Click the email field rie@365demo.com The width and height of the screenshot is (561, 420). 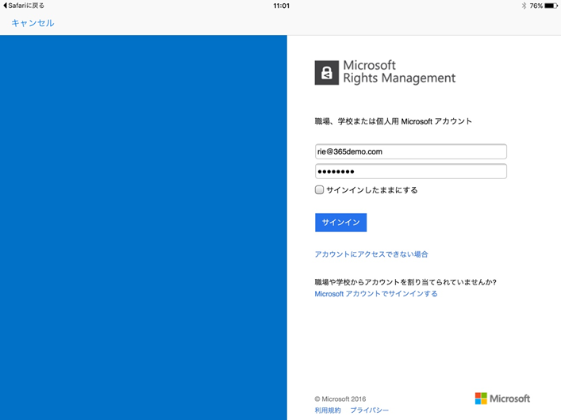click(411, 151)
